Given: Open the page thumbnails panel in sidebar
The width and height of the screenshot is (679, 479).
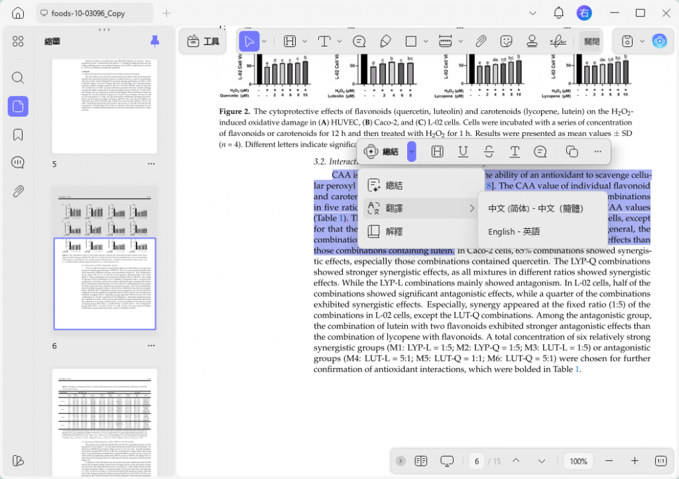Looking at the screenshot, I should (18, 106).
